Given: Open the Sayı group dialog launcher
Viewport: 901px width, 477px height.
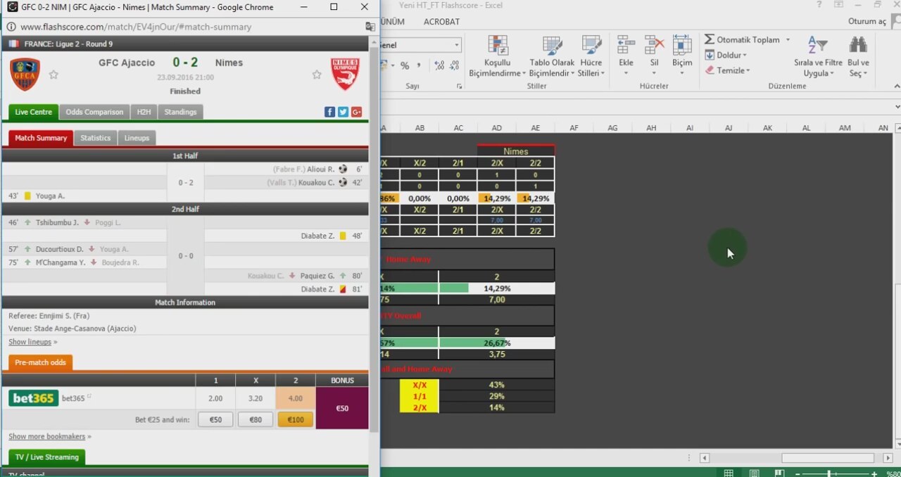Looking at the screenshot, I should pos(460,87).
